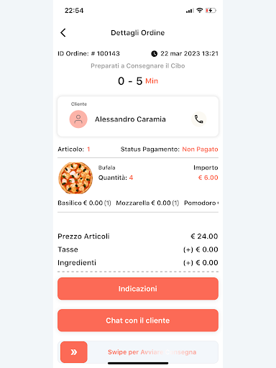276x368 pixels.
Task: Open the Bufala pizza thumbnail
Action: click(x=75, y=178)
